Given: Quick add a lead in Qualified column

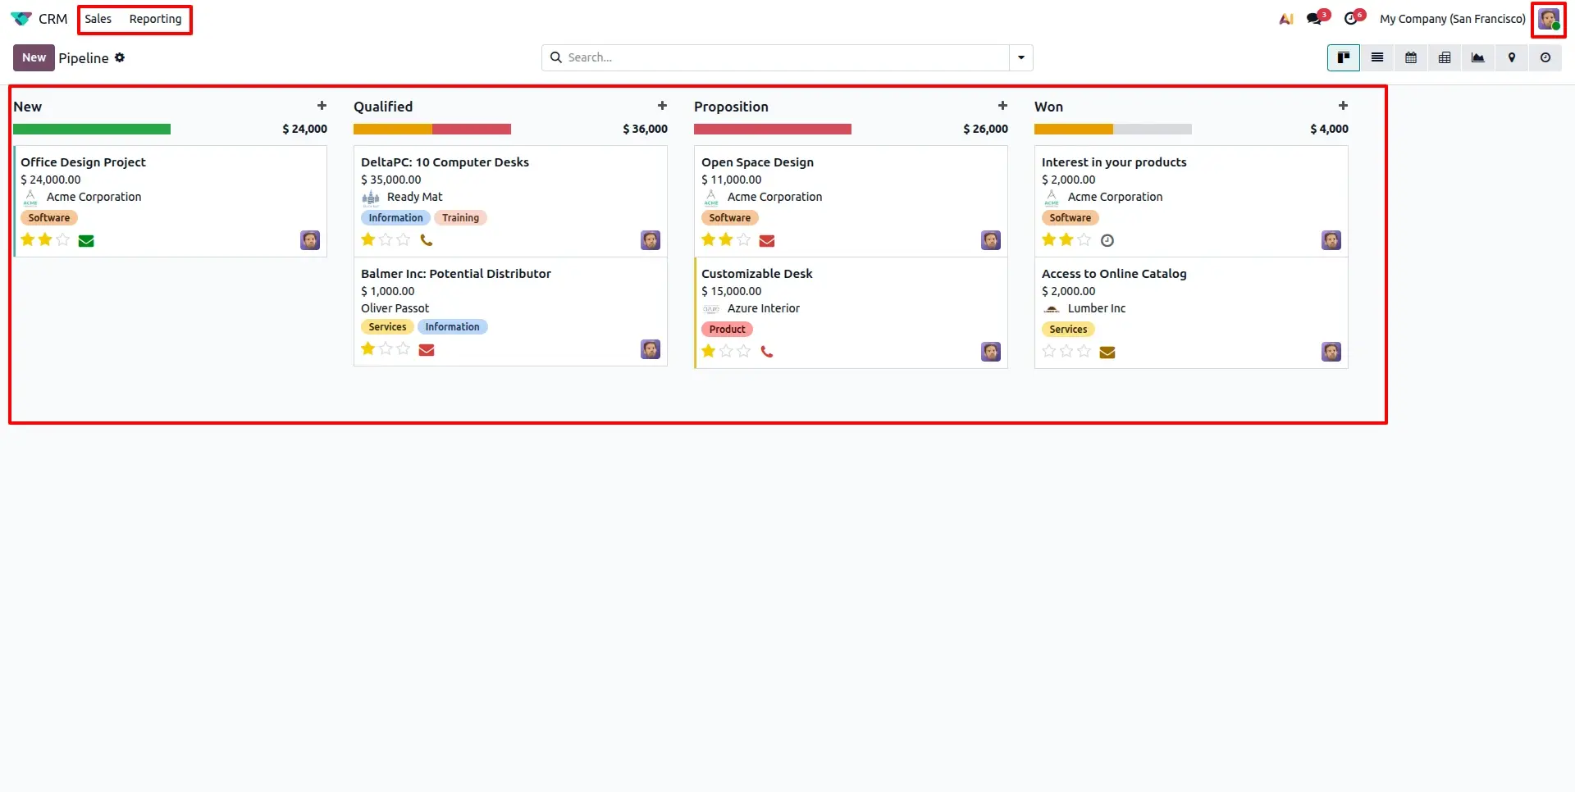Looking at the screenshot, I should (x=662, y=106).
